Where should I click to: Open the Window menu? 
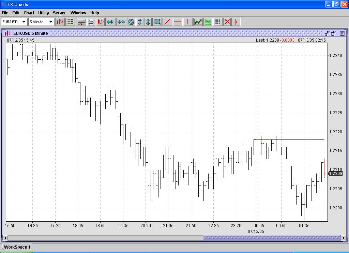(78, 13)
